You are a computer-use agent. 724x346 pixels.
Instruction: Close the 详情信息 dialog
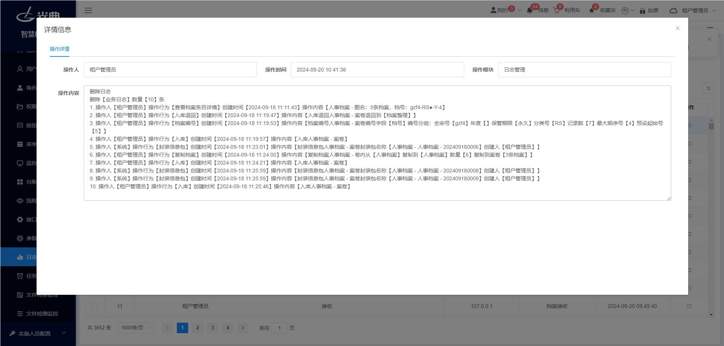(x=678, y=28)
